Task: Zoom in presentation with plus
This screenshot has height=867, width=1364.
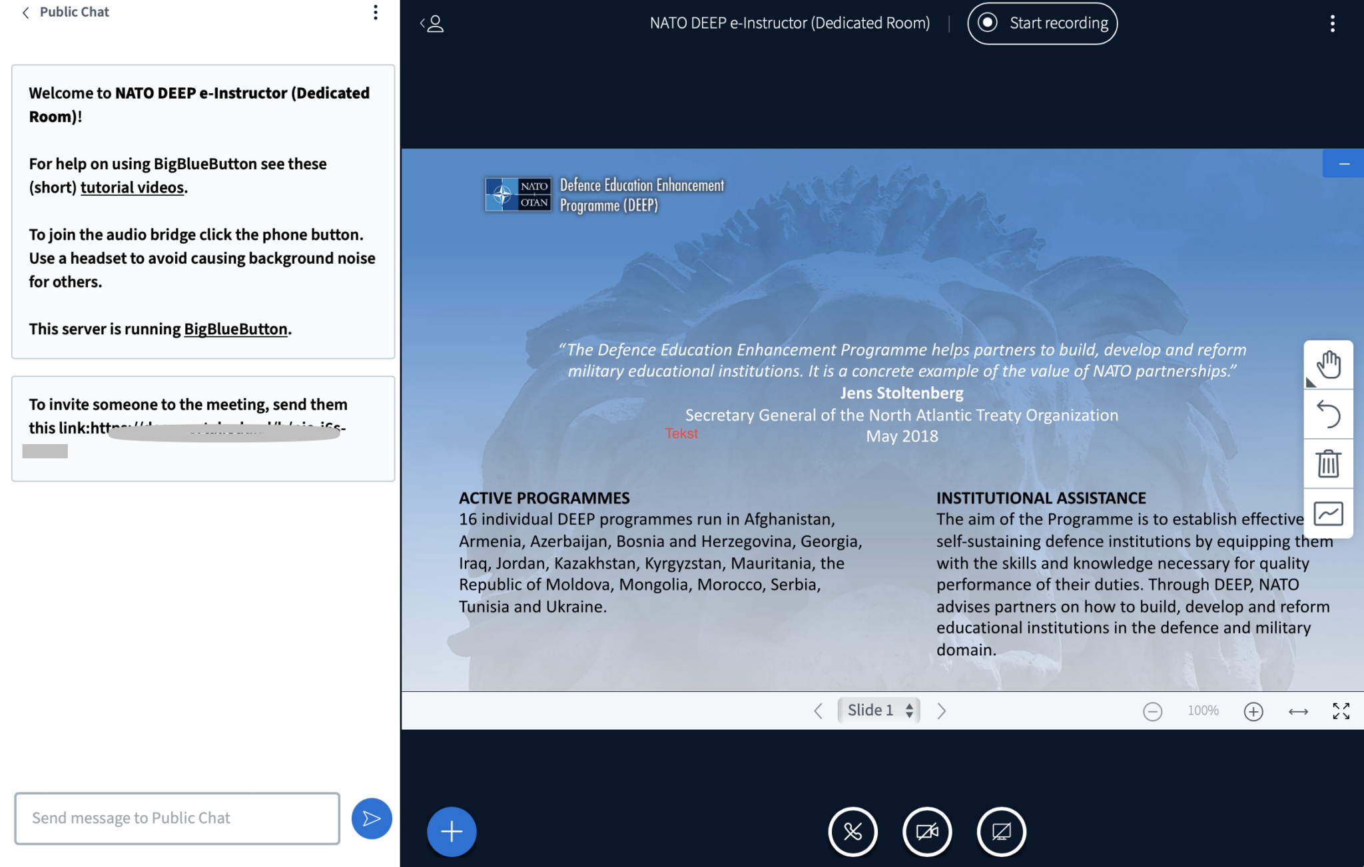Action: pyautogui.click(x=1253, y=711)
